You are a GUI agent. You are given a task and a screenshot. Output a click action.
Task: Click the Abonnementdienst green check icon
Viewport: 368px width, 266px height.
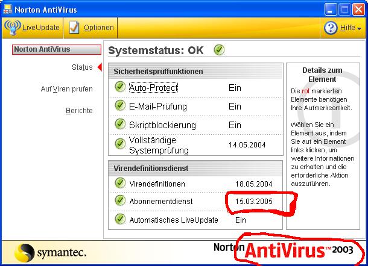coord(120,200)
